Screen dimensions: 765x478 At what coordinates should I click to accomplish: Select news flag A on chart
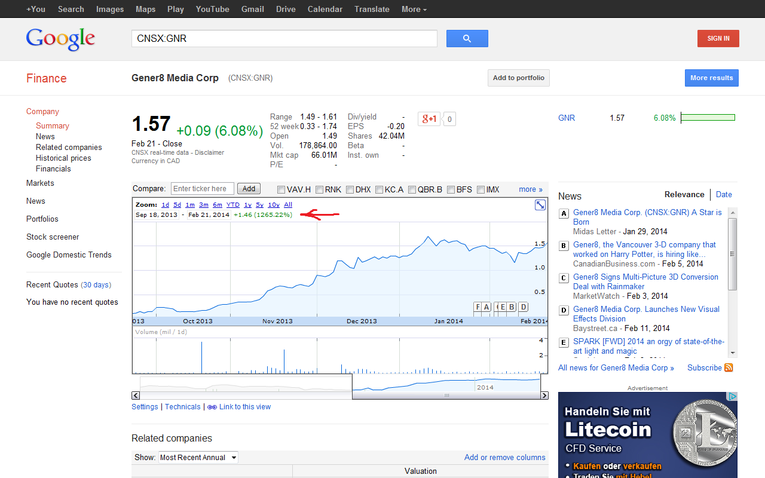pyautogui.click(x=486, y=307)
